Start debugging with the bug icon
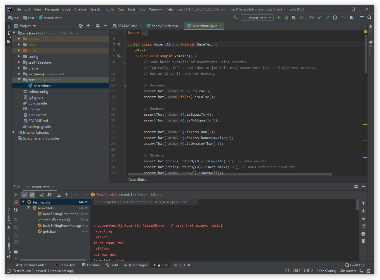 pos(287,18)
